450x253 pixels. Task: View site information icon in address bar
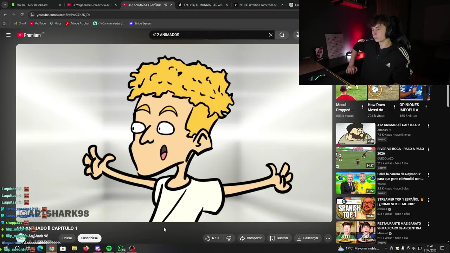32,15
